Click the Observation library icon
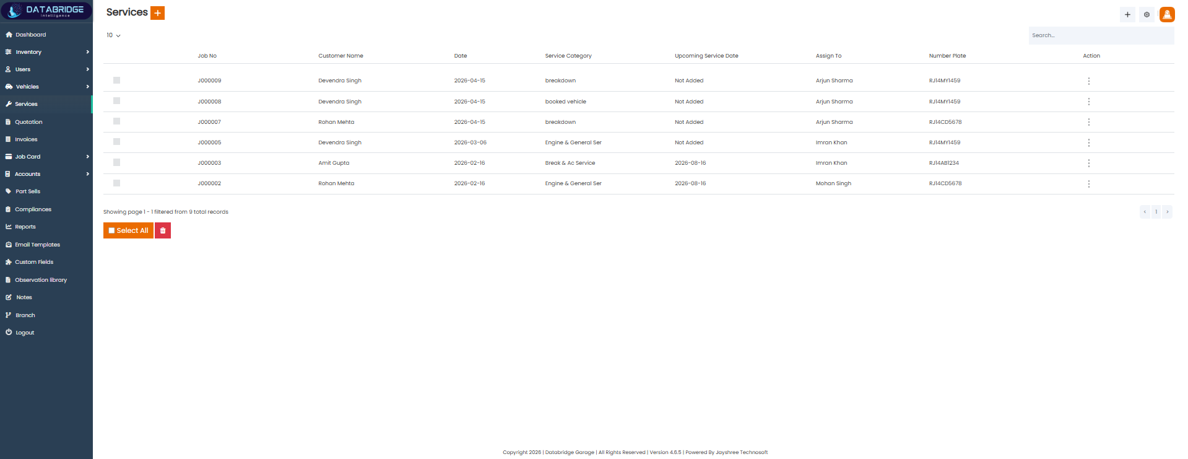Screen dimensions: 1188x459 9,280
